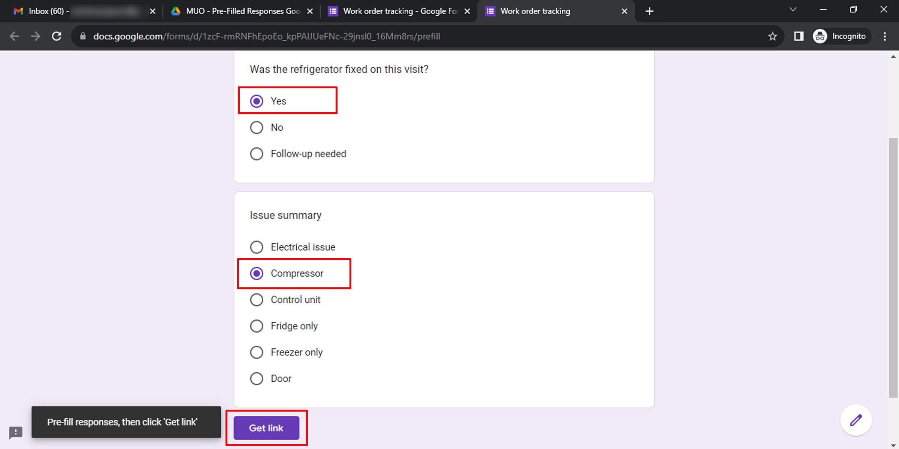
Task: Switch to the Work order tracking form tab
Action: [393, 11]
